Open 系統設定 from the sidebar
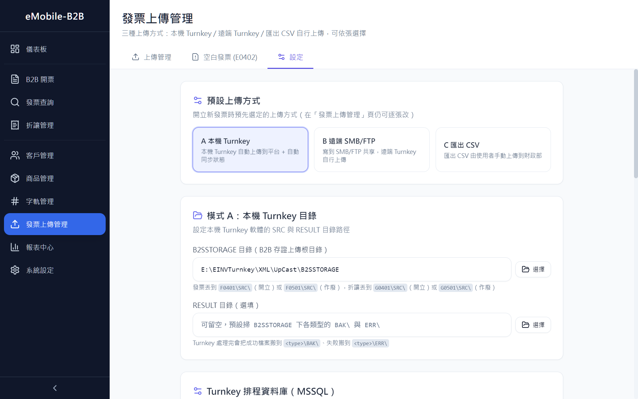 [55, 270]
